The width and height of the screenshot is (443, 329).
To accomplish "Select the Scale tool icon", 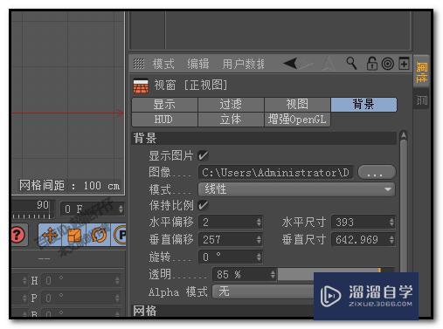I will (x=74, y=235).
